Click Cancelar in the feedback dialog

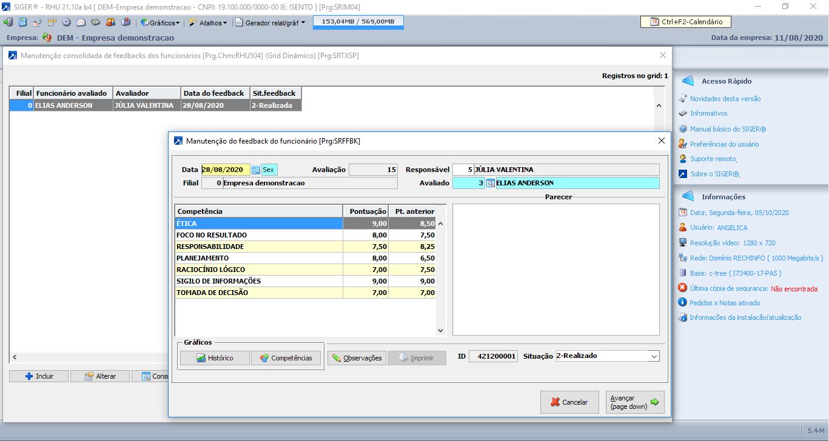click(x=569, y=402)
